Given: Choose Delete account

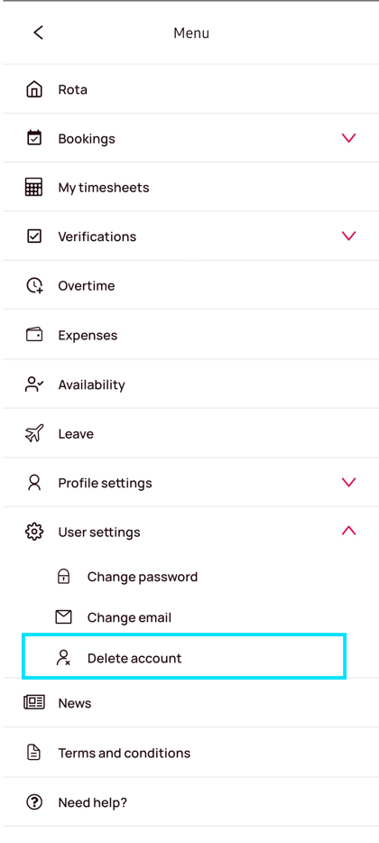Looking at the screenshot, I should click(x=184, y=656).
